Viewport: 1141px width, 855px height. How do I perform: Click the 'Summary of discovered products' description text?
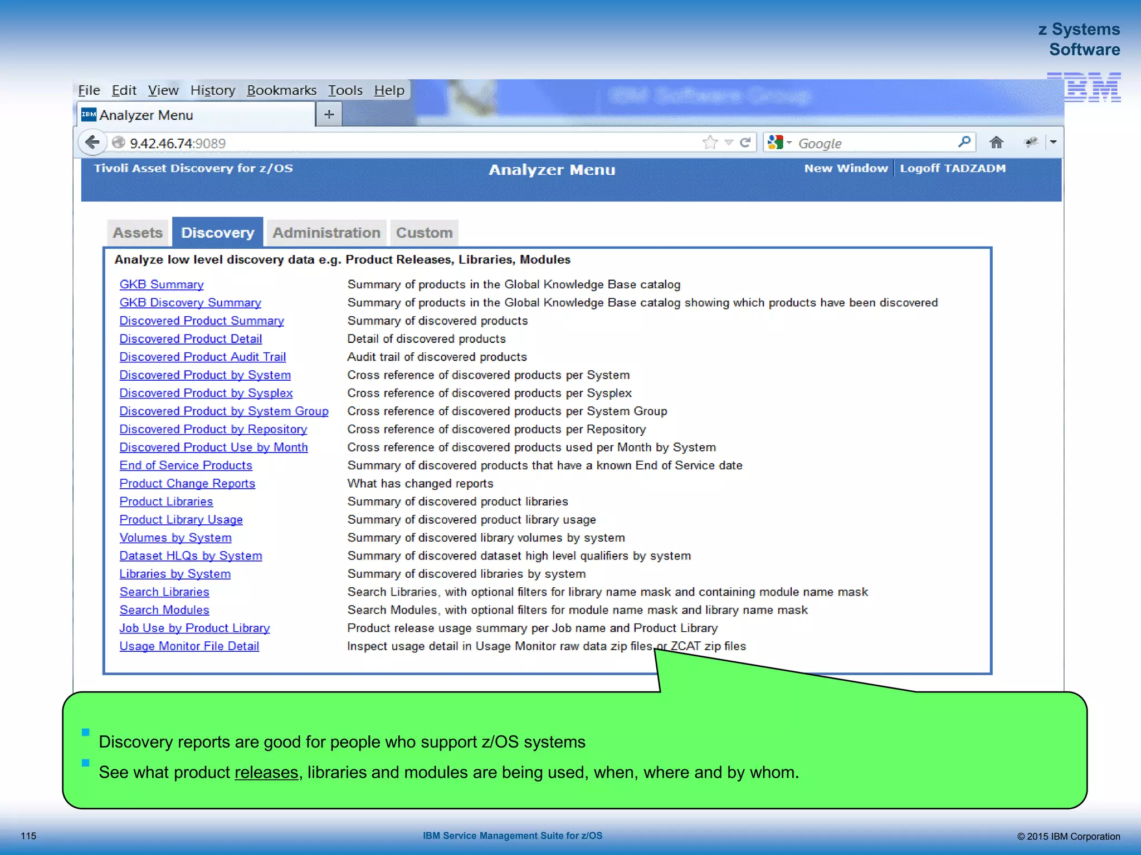[437, 321]
